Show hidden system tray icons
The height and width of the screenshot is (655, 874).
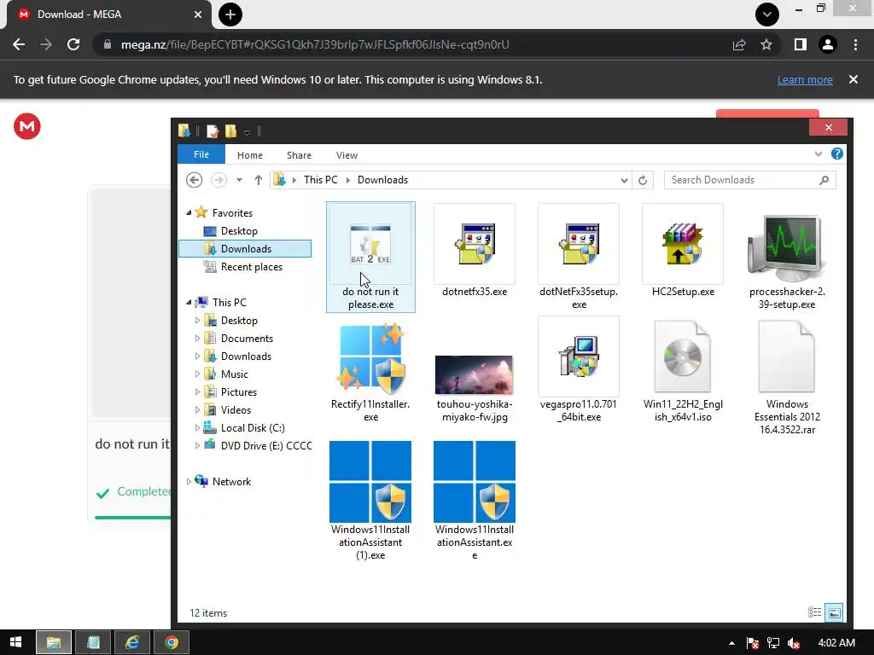(731, 643)
